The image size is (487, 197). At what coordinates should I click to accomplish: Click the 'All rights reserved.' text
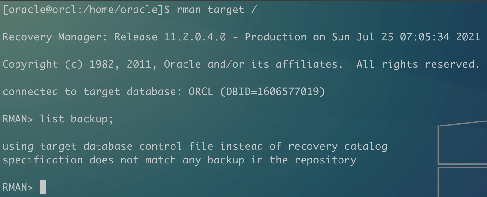click(418, 64)
